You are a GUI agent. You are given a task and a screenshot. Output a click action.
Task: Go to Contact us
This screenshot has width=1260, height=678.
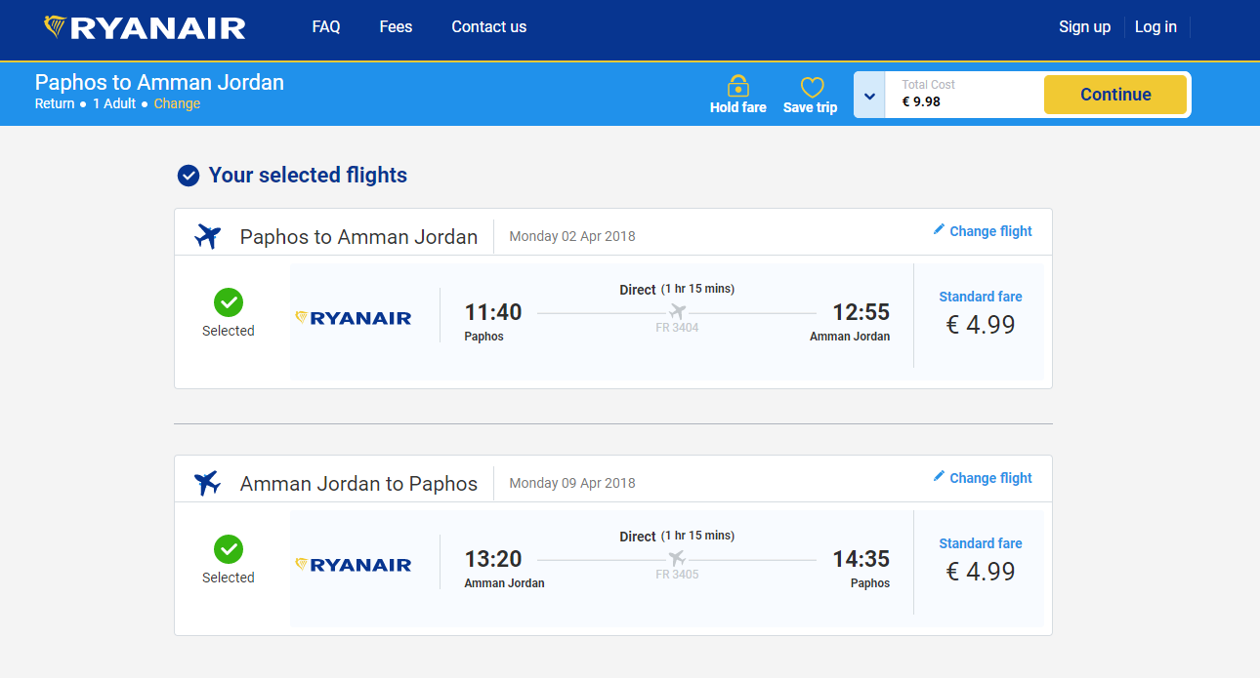[x=488, y=27]
